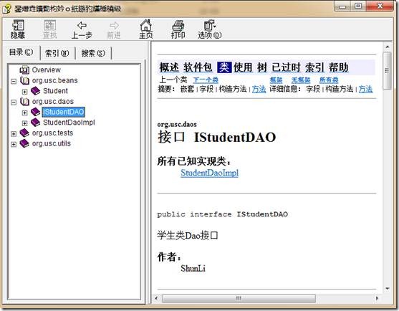Click the public interface IStudentDAO code text

coord(222,214)
